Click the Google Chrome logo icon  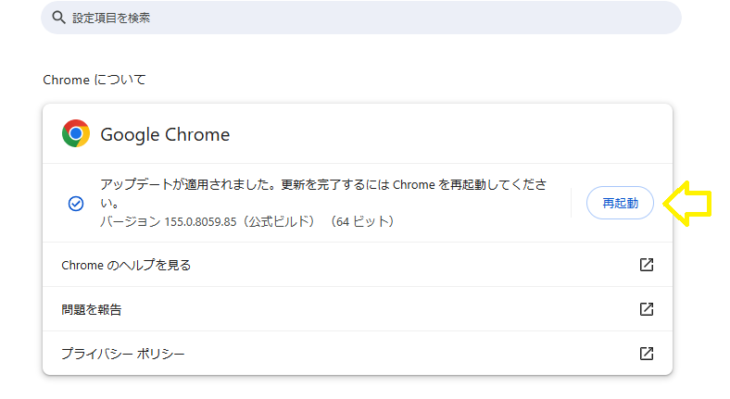point(75,133)
